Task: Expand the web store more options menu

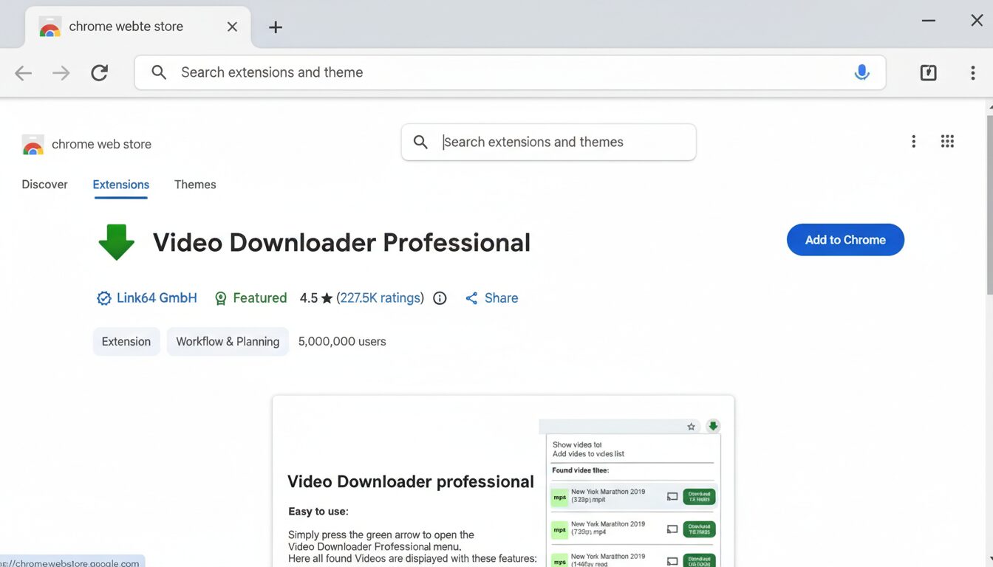Action: point(914,142)
